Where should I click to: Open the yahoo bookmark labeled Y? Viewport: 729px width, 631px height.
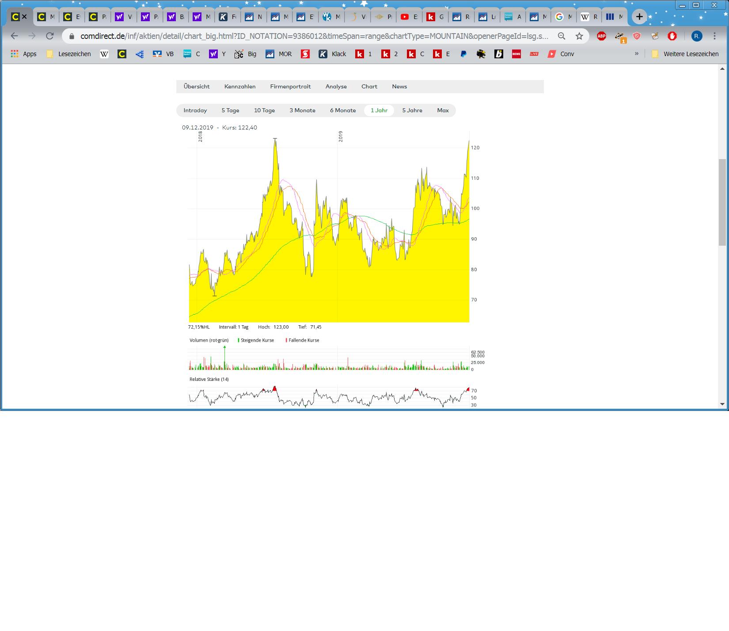tap(217, 54)
